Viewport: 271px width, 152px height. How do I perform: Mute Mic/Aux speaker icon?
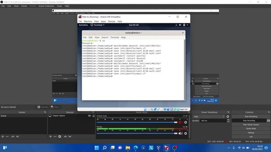(180, 133)
